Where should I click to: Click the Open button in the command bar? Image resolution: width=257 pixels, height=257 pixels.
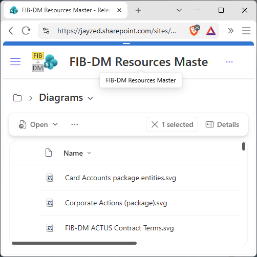pos(33,124)
